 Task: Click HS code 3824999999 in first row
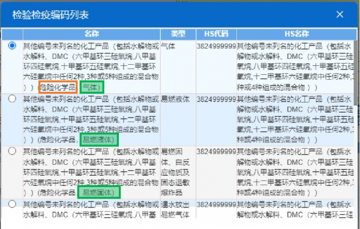tap(216, 46)
